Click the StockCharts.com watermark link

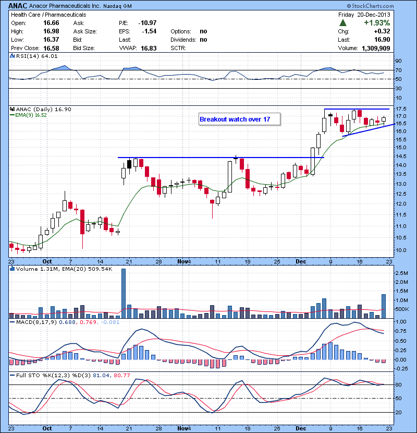pyautogui.click(x=371, y=6)
